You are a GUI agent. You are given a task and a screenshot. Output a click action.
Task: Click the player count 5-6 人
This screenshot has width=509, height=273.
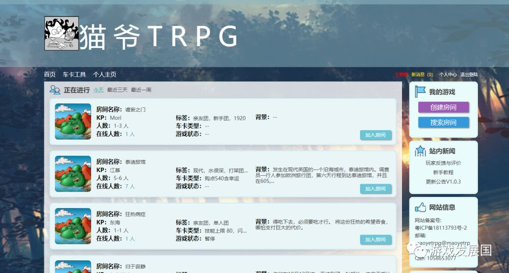pyautogui.click(x=121, y=178)
